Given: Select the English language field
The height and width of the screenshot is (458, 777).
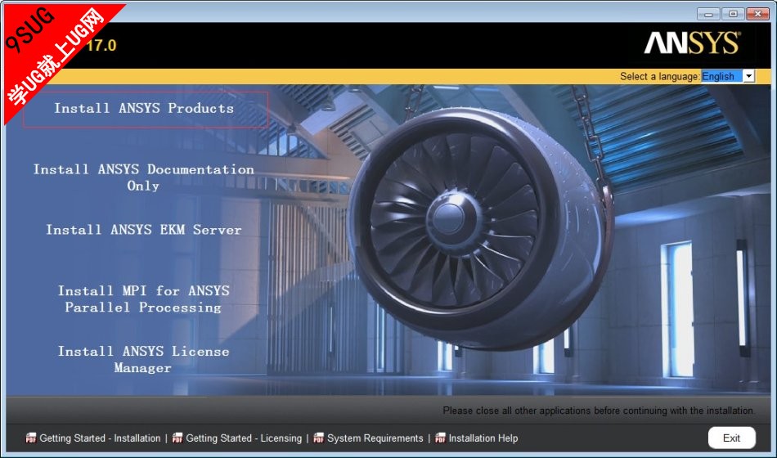Looking at the screenshot, I should [x=722, y=76].
